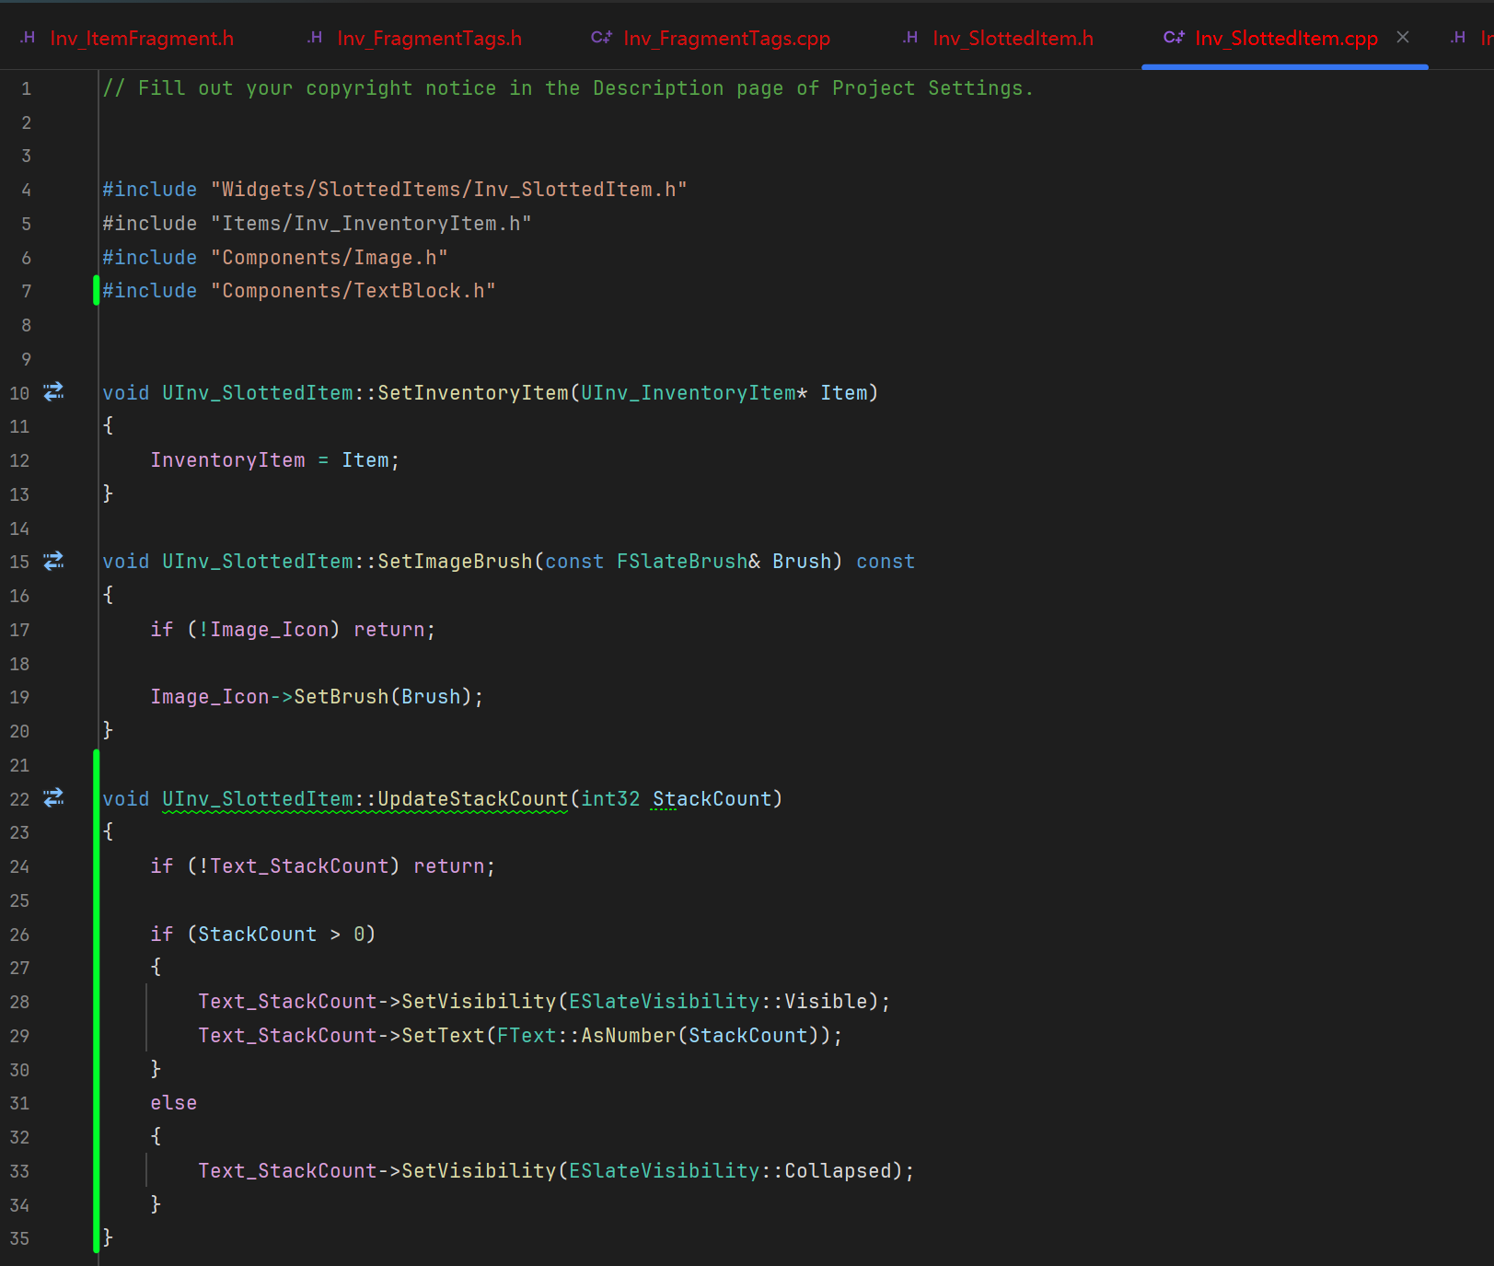Click C++ file icon on Inv_FragmentTags.cpp tab

tap(601, 38)
